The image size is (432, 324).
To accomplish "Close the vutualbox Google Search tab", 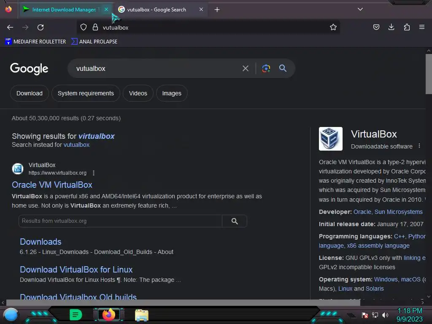I will point(201,9).
